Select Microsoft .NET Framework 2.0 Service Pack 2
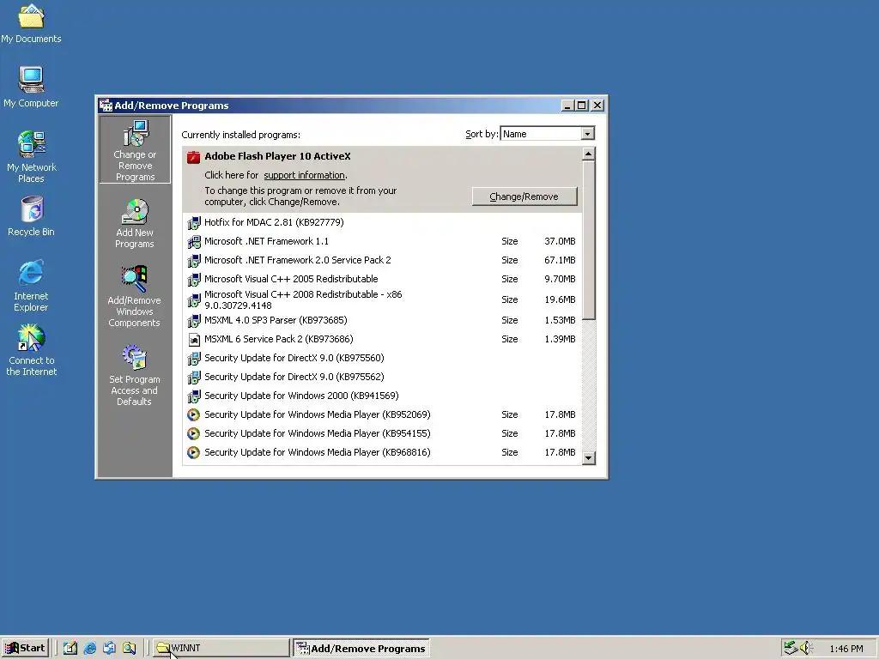 click(x=382, y=261)
